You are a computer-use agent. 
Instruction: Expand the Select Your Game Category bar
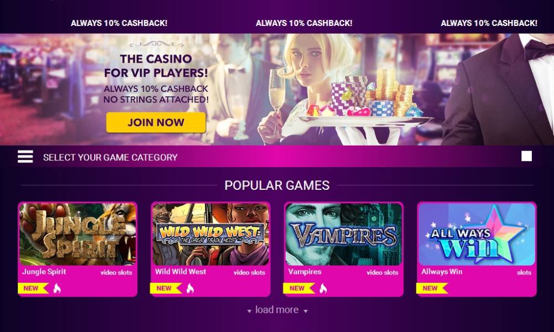click(277, 157)
